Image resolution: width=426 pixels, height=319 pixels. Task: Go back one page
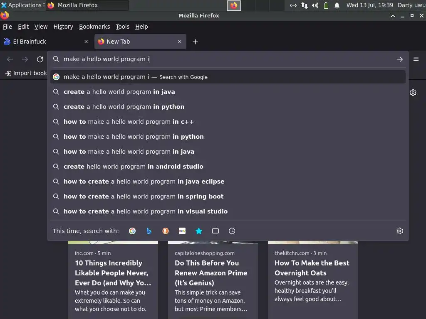click(10, 59)
